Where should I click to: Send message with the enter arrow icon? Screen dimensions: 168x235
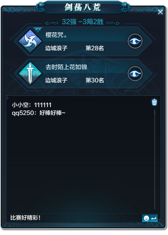pos(154,218)
